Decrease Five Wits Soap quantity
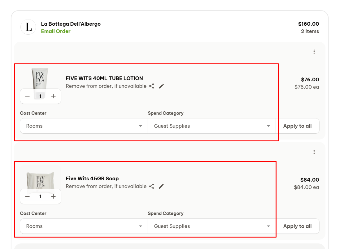Viewport: 340px width, 249px height. tap(28, 196)
